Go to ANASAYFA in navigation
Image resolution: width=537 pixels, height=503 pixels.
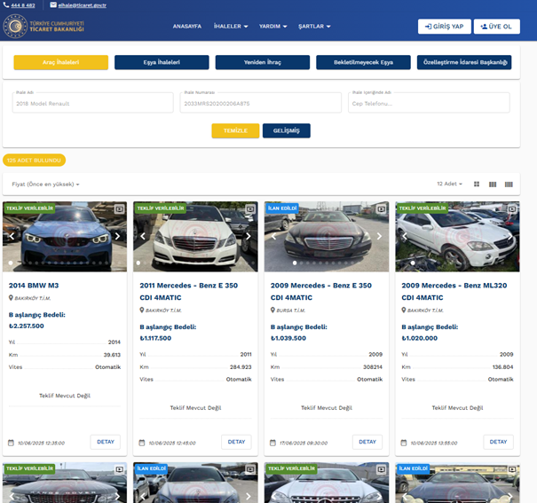coord(187,27)
